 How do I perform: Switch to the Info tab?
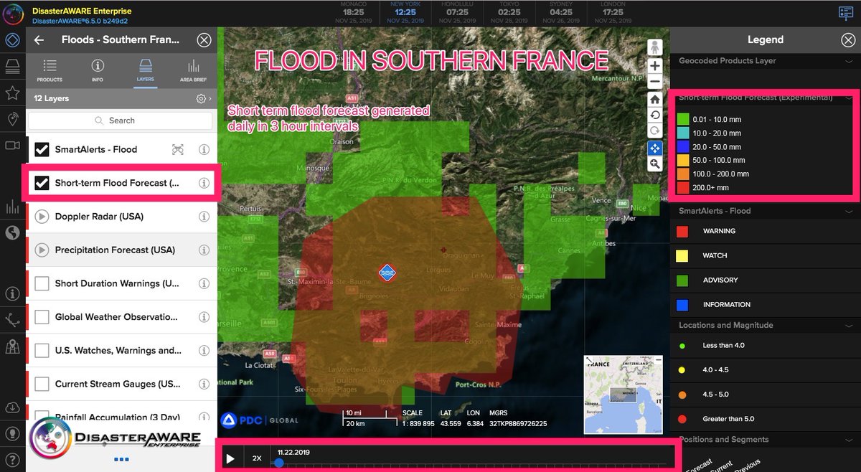[98, 71]
